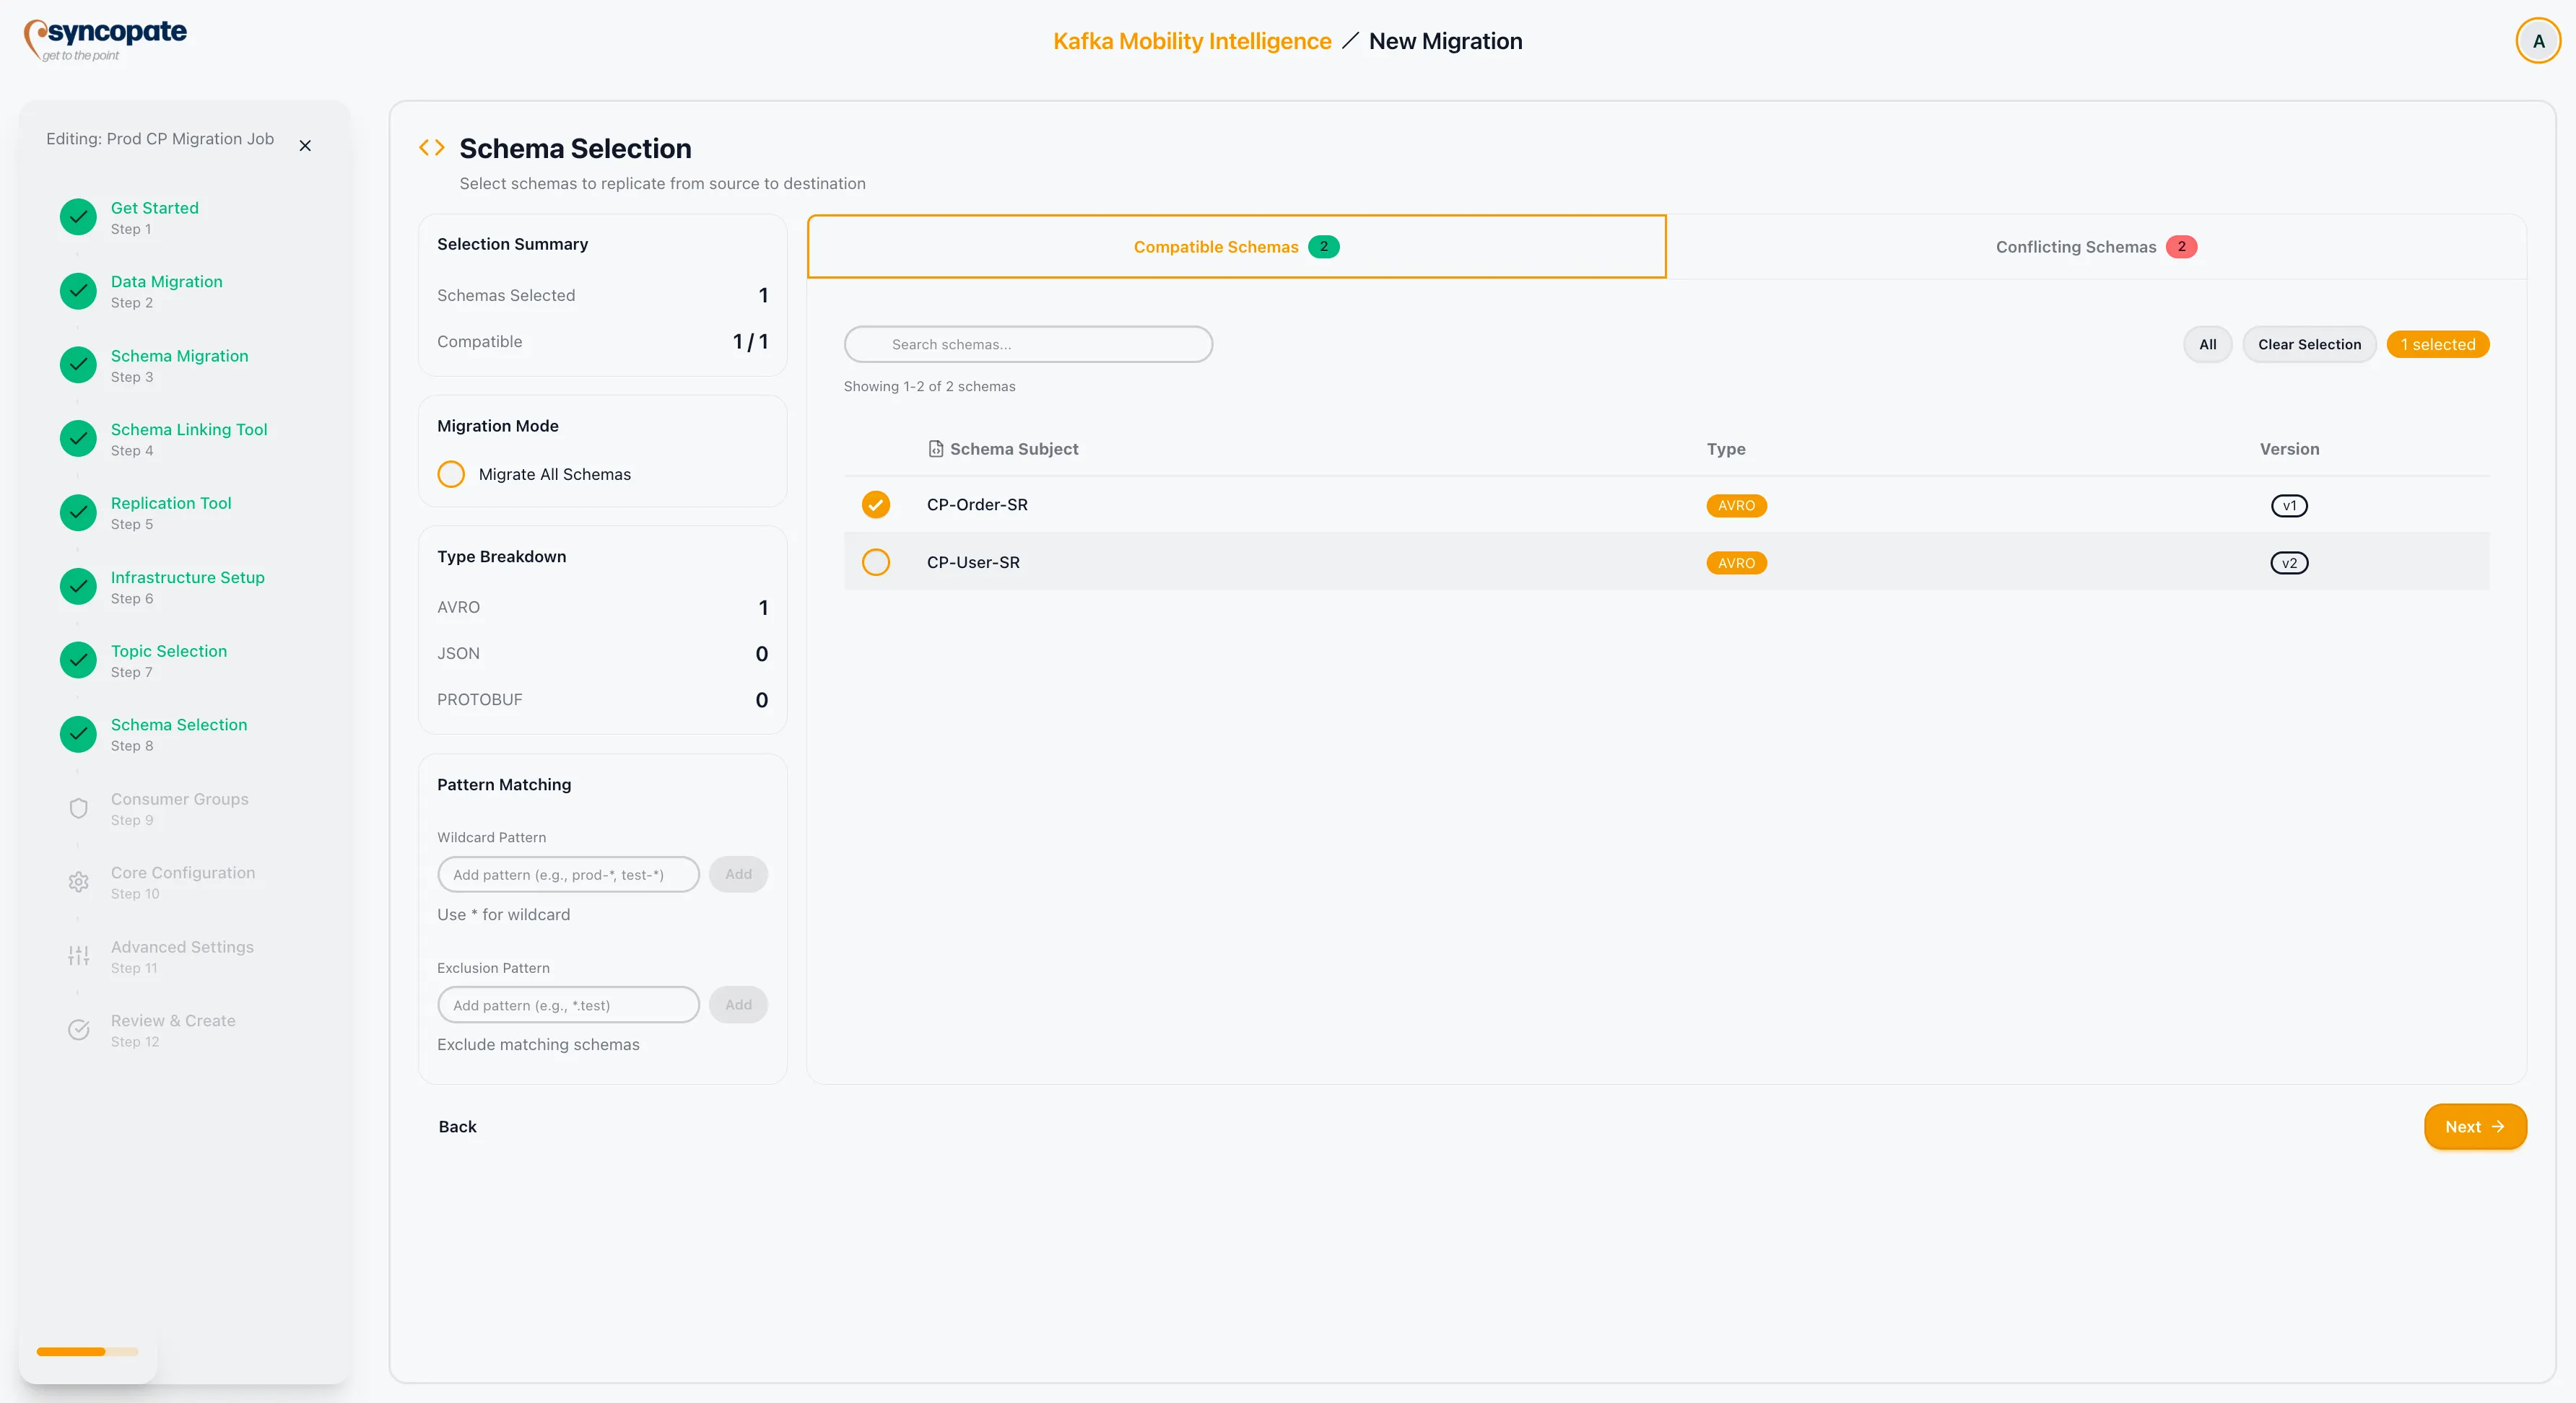Click the Advanced Settings sliders icon
Screen dimensions: 2576x1403
[x=77, y=956]
